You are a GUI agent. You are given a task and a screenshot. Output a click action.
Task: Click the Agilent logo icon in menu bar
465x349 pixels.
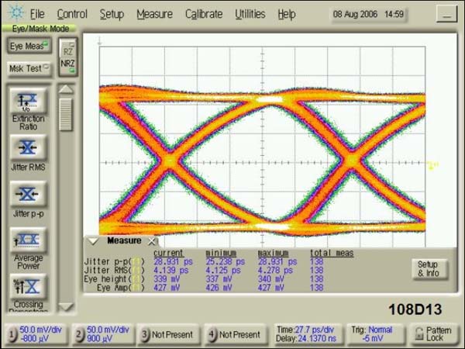coord(15,14)
